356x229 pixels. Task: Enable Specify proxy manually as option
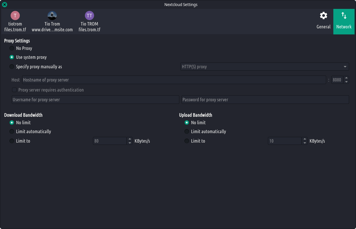coord(12,67)
